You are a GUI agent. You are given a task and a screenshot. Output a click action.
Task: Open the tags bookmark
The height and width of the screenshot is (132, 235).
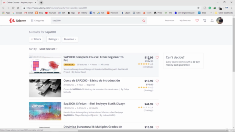tap(71, 13)
